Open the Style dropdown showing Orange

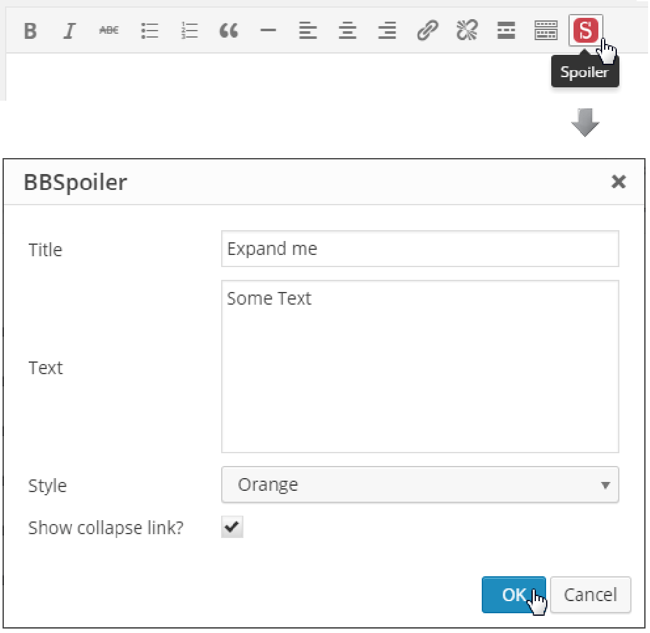[x=420, y=485]
